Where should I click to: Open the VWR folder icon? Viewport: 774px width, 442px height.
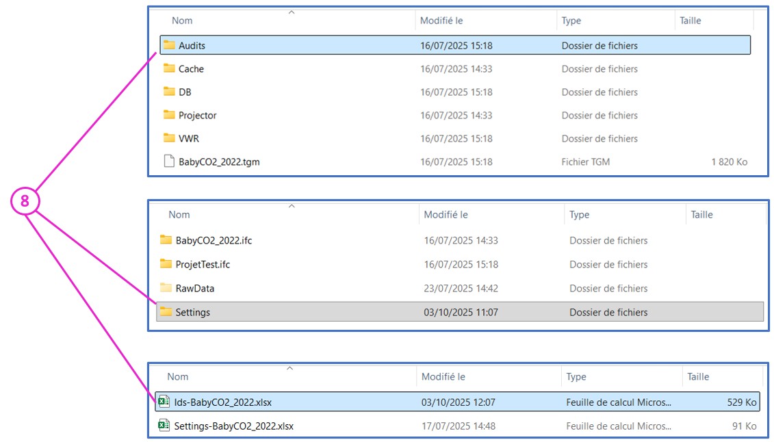[x=169, y=138]
